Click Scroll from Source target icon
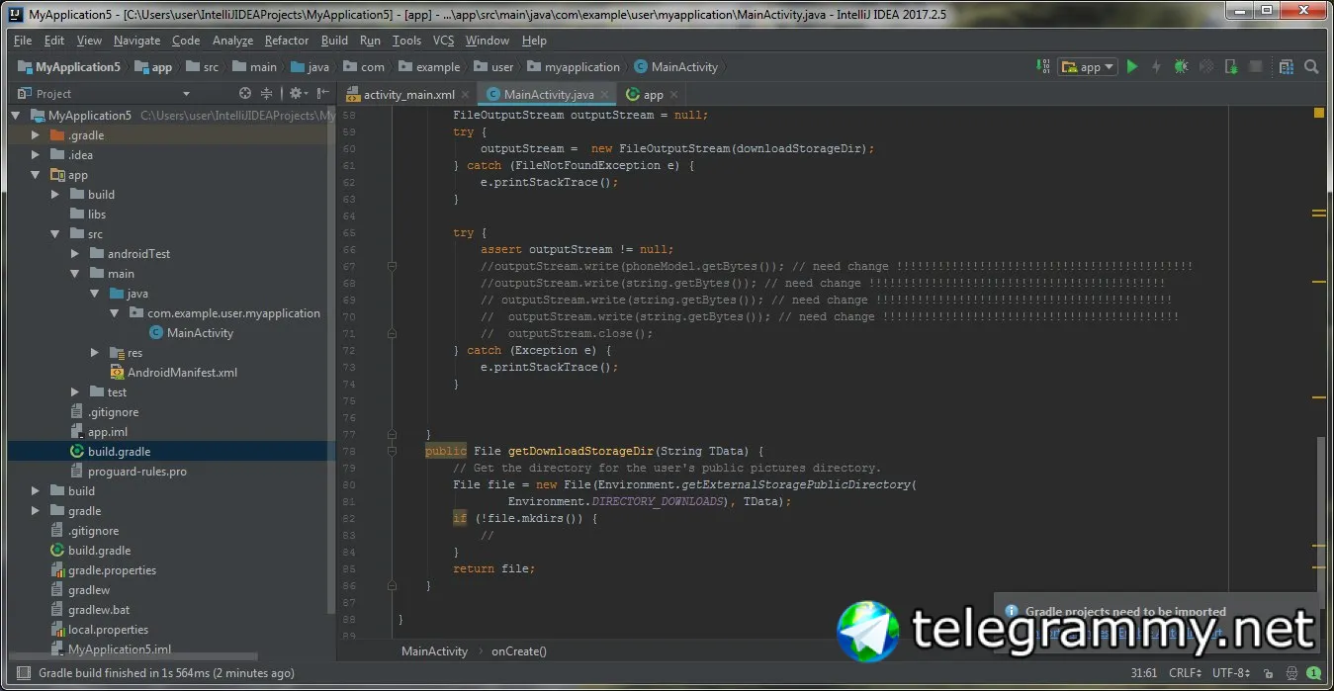Image resolution: width=1334 pixels, height=691 pixels. tap(245, 94)
